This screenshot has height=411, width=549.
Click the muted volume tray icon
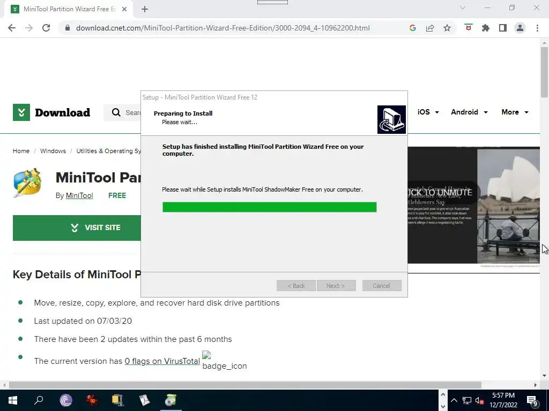click(x=480, y=400)
